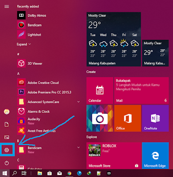Open the user account avatar
Image resolution: width=173 pixels, height=177 pixels.
click(x=7, y=112)
